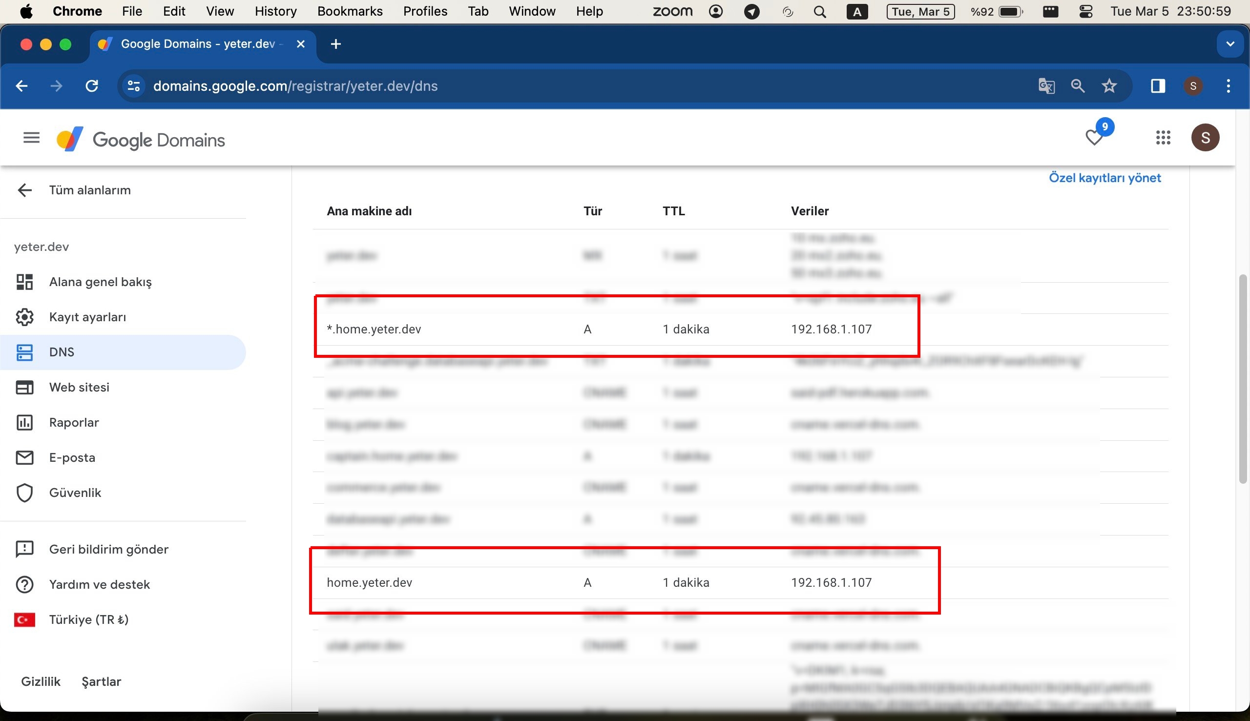
Task: Open Chrome profile avatar in toolbar
Action: coord(1193,86)
